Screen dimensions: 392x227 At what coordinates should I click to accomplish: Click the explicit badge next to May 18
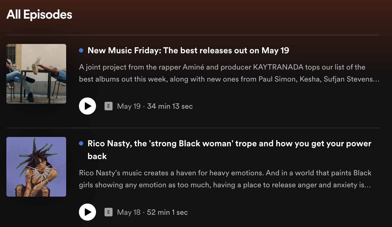point(108,212)
